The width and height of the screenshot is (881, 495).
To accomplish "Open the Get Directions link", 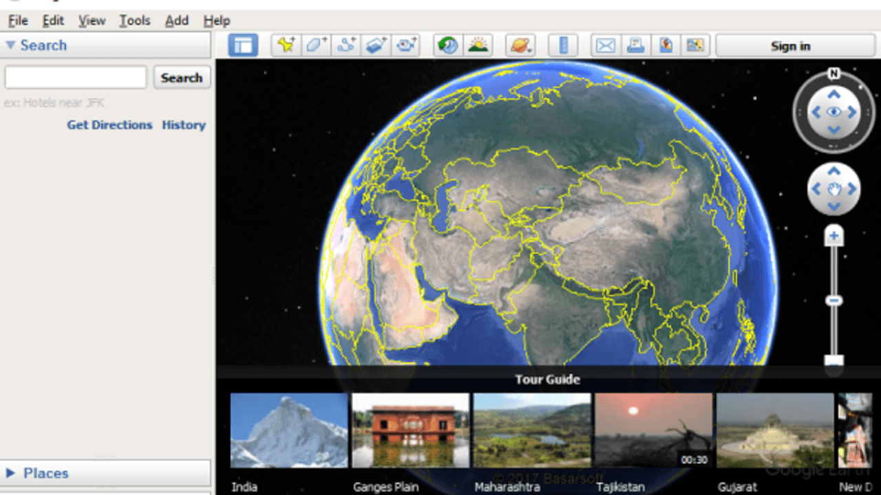I will (x=109, y=125).
